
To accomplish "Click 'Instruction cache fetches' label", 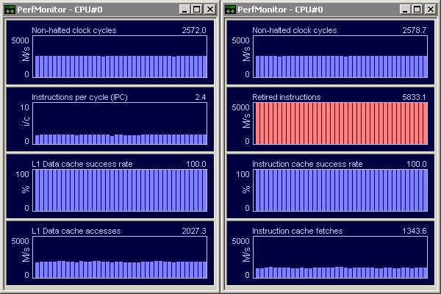I will (x=297, y=231).
